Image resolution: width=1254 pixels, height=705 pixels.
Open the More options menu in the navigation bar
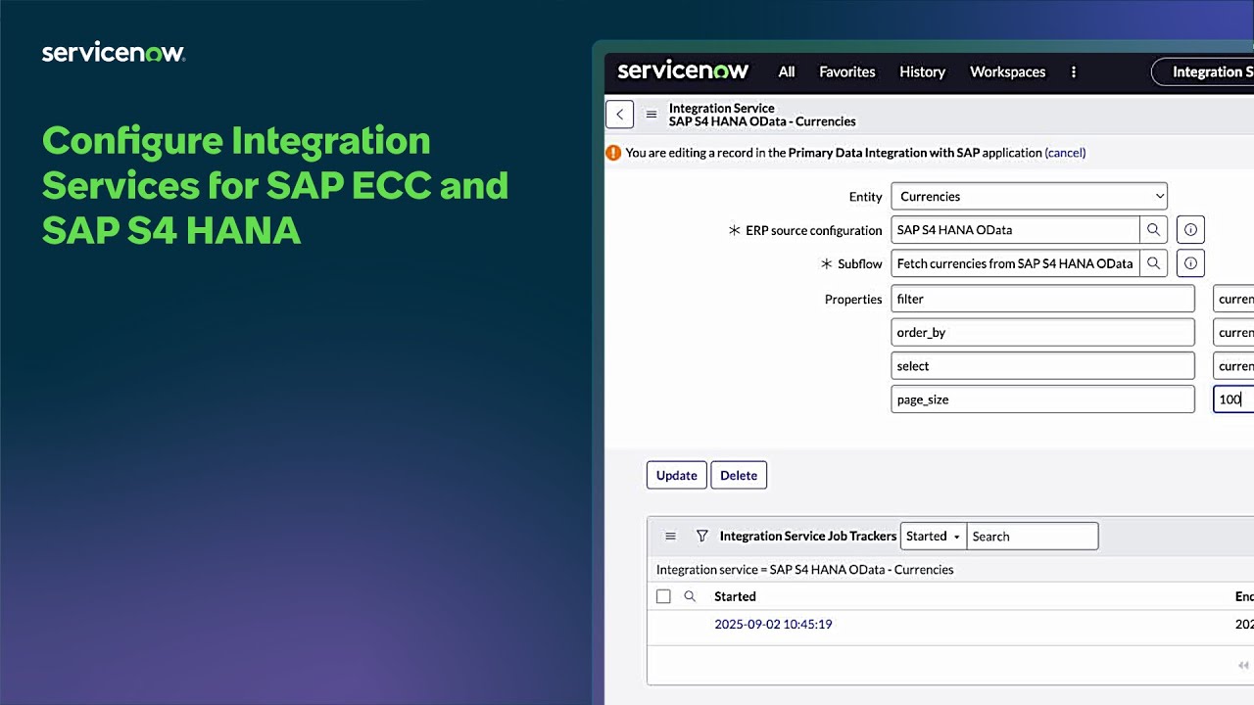pyautogui.click(x=1074, y=71)
